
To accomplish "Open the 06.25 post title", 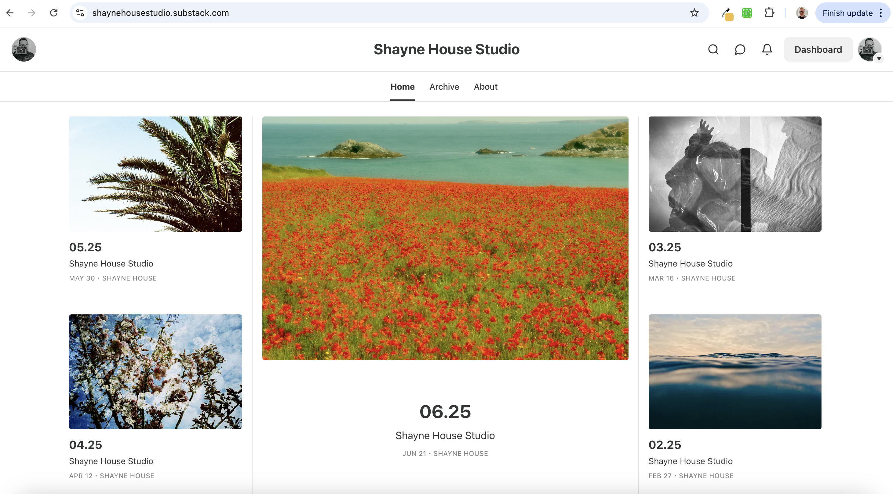I will 445,412.
